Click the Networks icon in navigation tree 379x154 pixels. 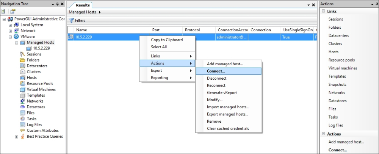(x=23, y=101)
